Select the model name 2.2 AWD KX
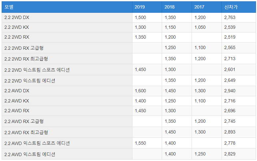Screen dimensions: 257x161 click(16, 101)
